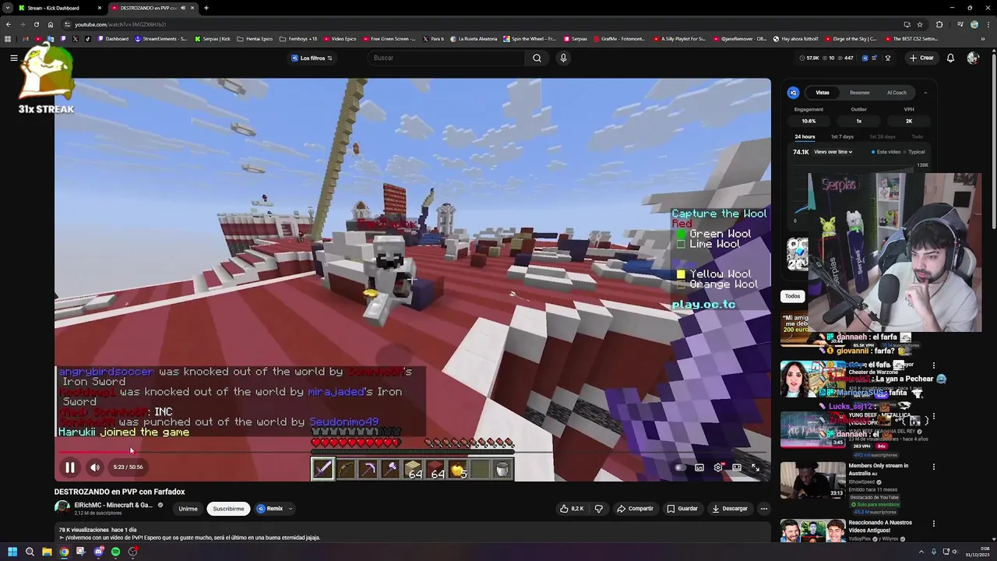
Task: Expand the Remix dropdown arrow
Action: pos(291,509)
